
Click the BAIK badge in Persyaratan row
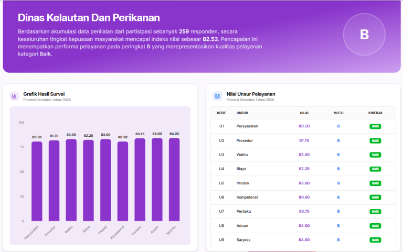375,126
